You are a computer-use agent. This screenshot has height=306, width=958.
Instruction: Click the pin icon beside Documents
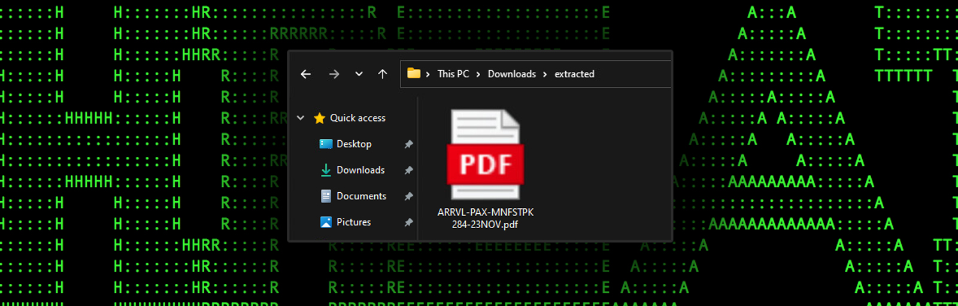(x=408, y=196)
